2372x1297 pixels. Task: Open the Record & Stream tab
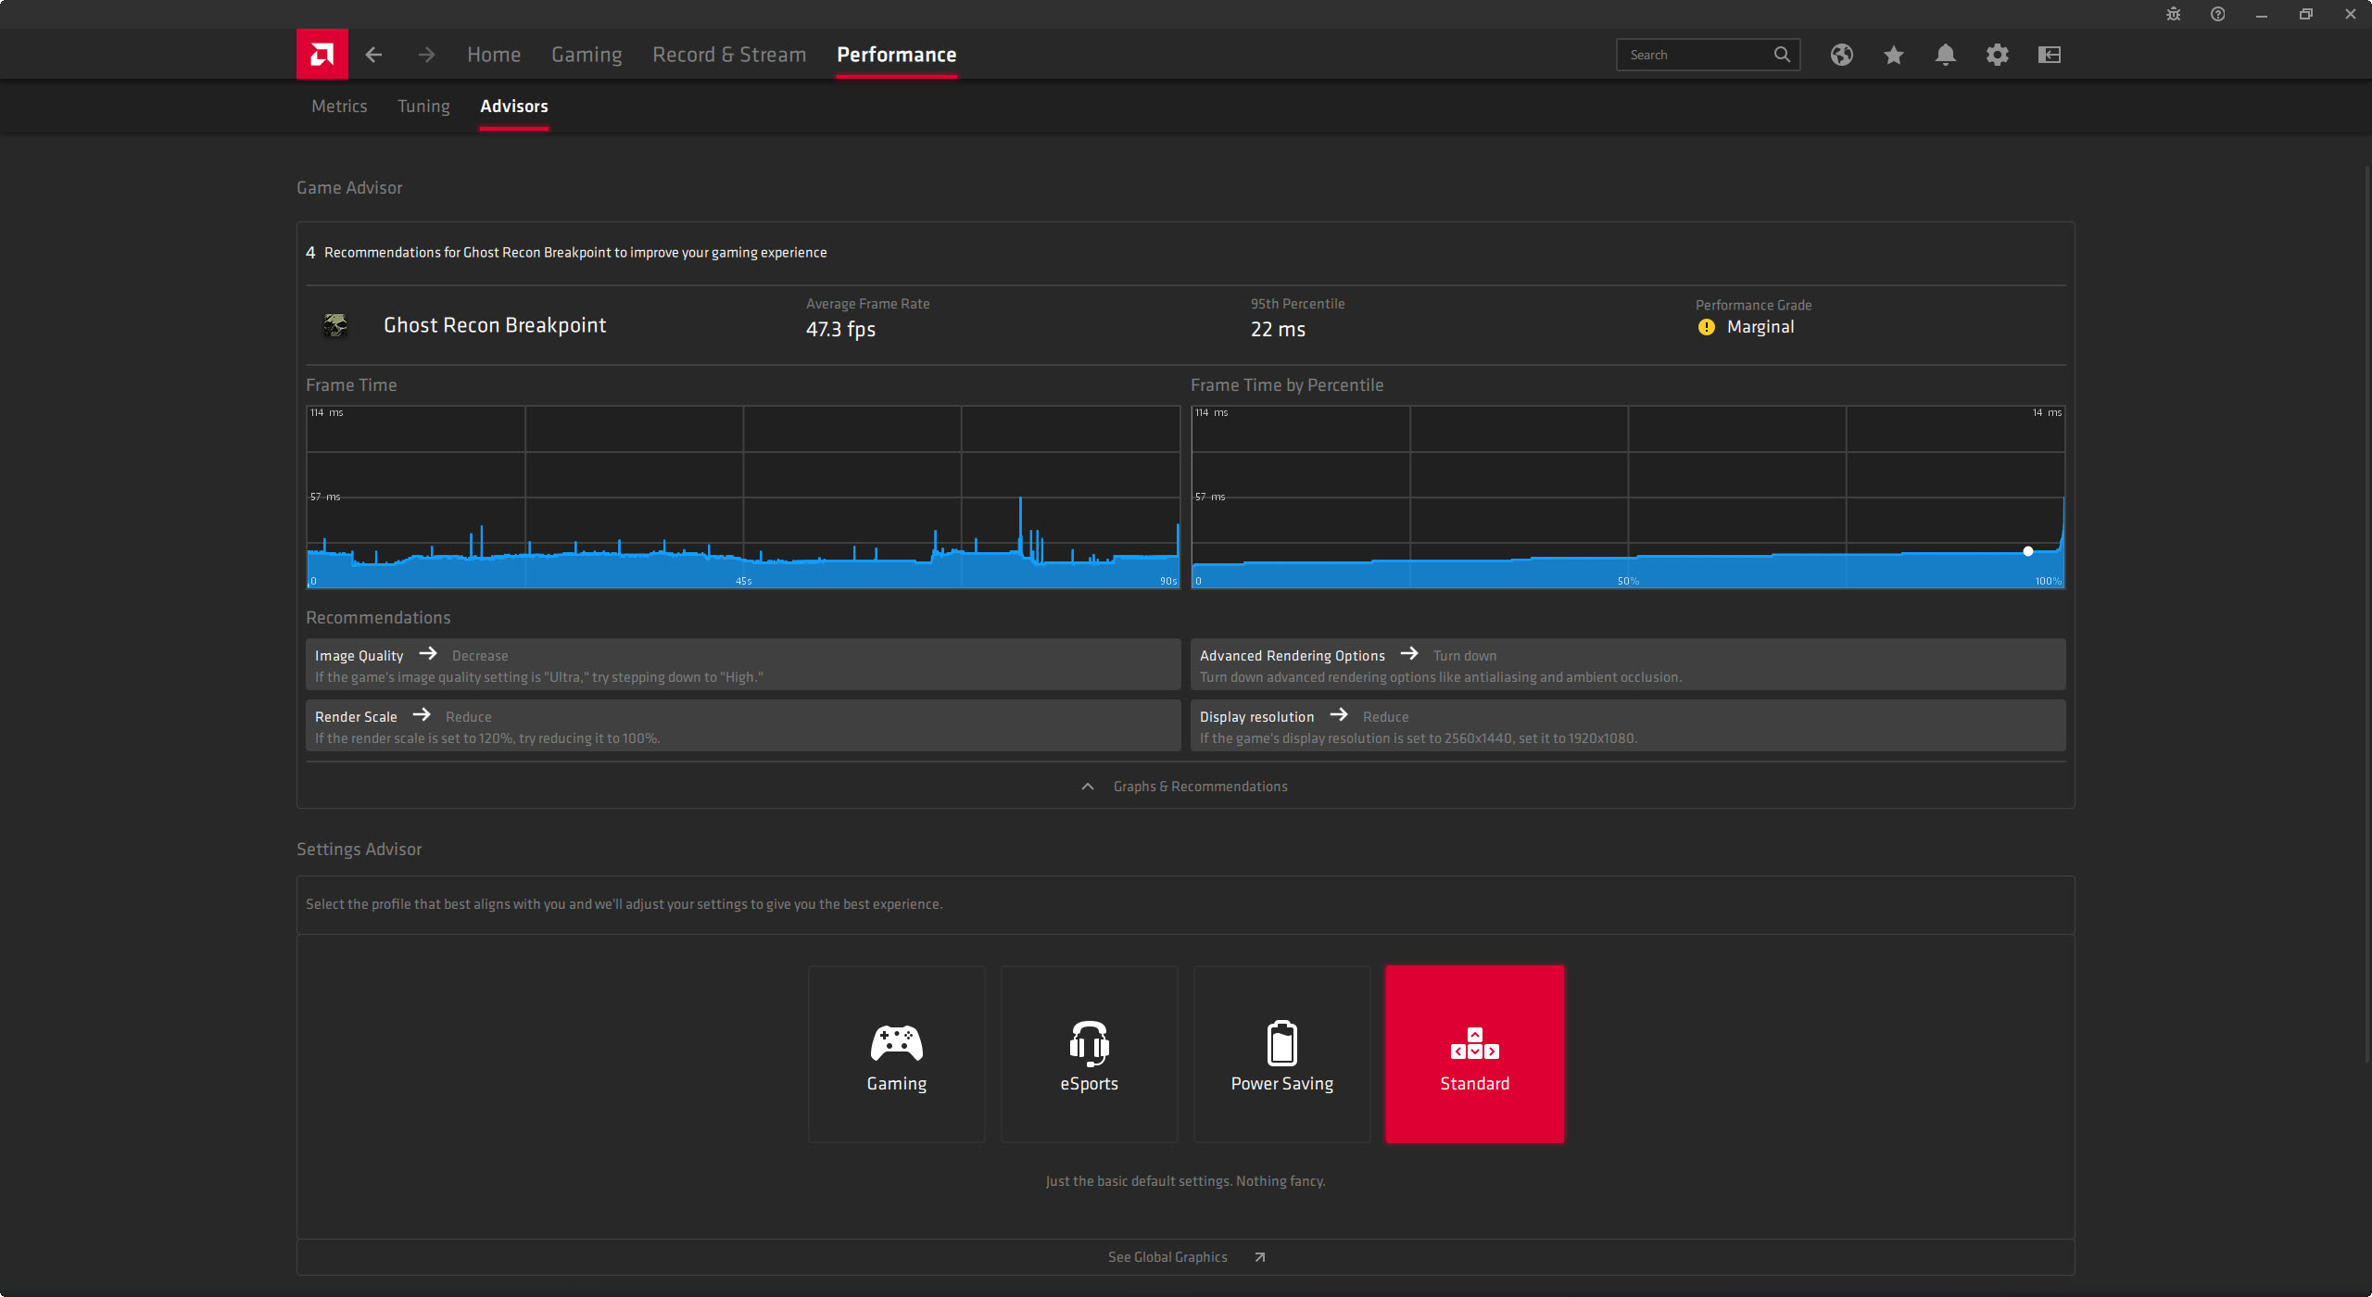(729, 55)
